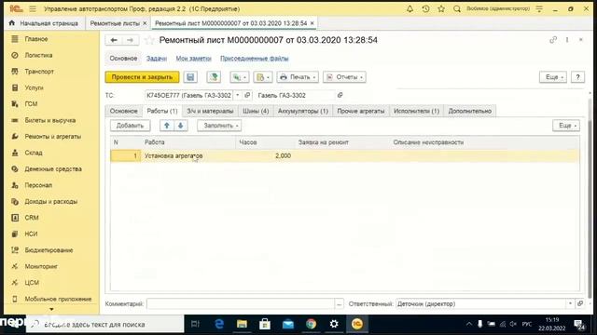This screenshot has width=597, height=335.
Task: Move row down arrow button
Action: point(181,126)
